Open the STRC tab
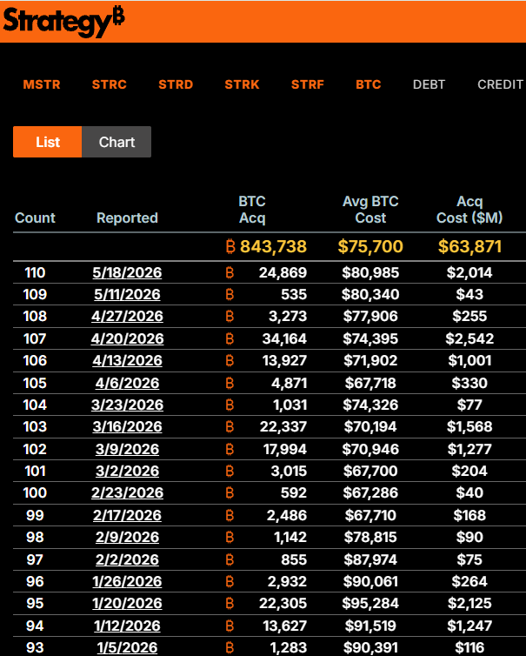526x656 pixels. tap(110, 84)
